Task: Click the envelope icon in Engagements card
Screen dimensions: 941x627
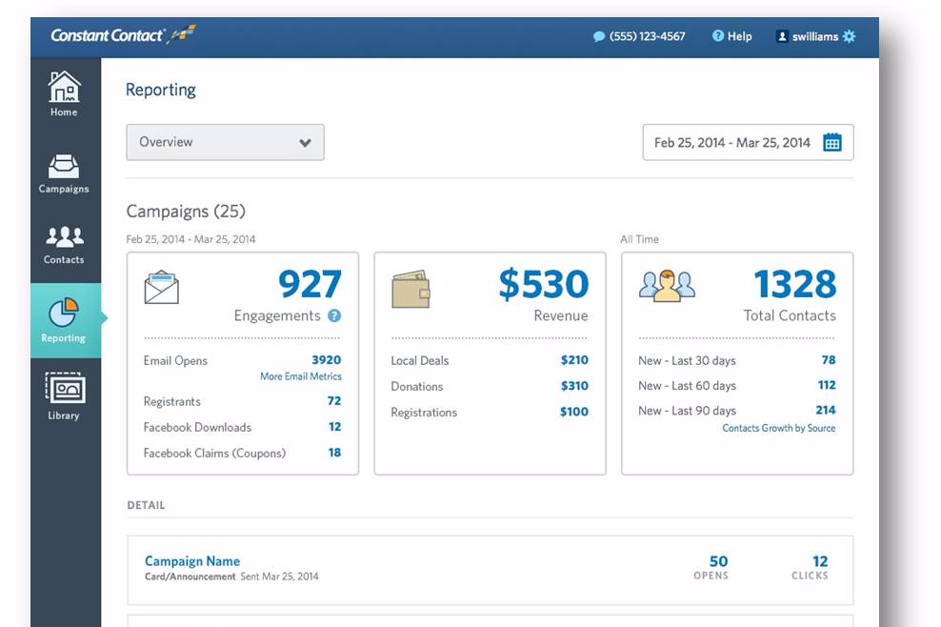Action: coord(162,288)
